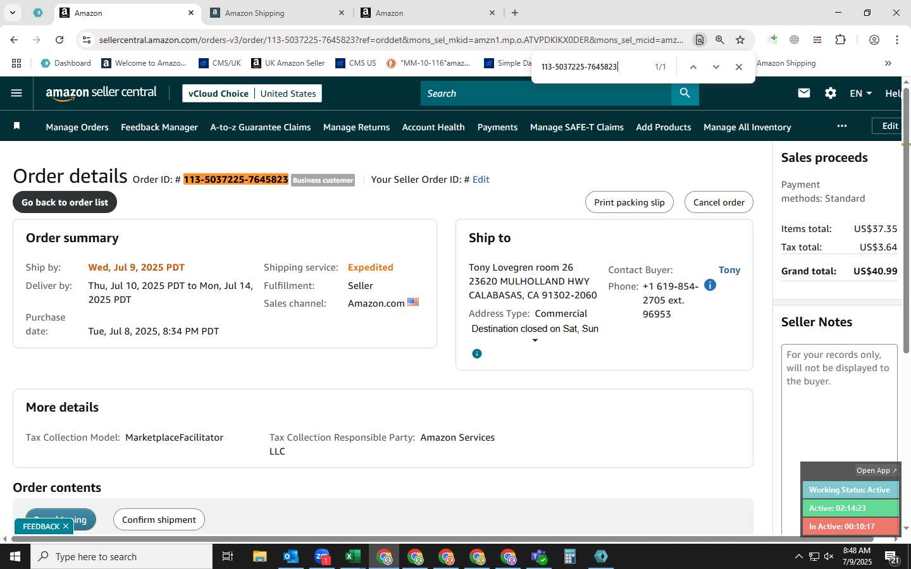Close the FEEDBACK tag
911x569 pixels.
click(66, 526)
